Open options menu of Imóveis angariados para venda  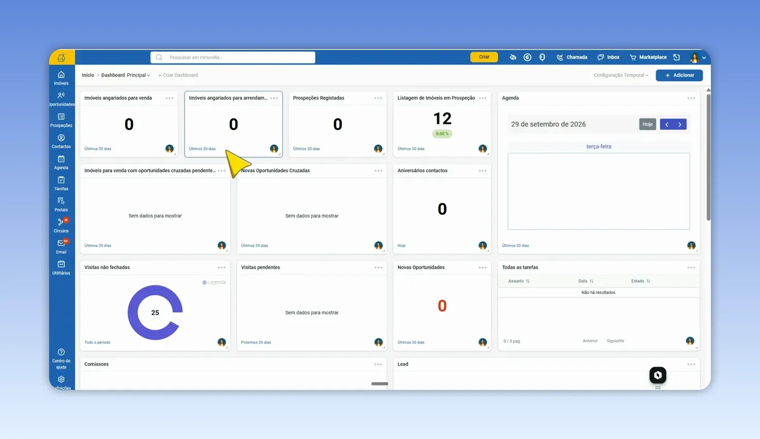tap(170, 98)
